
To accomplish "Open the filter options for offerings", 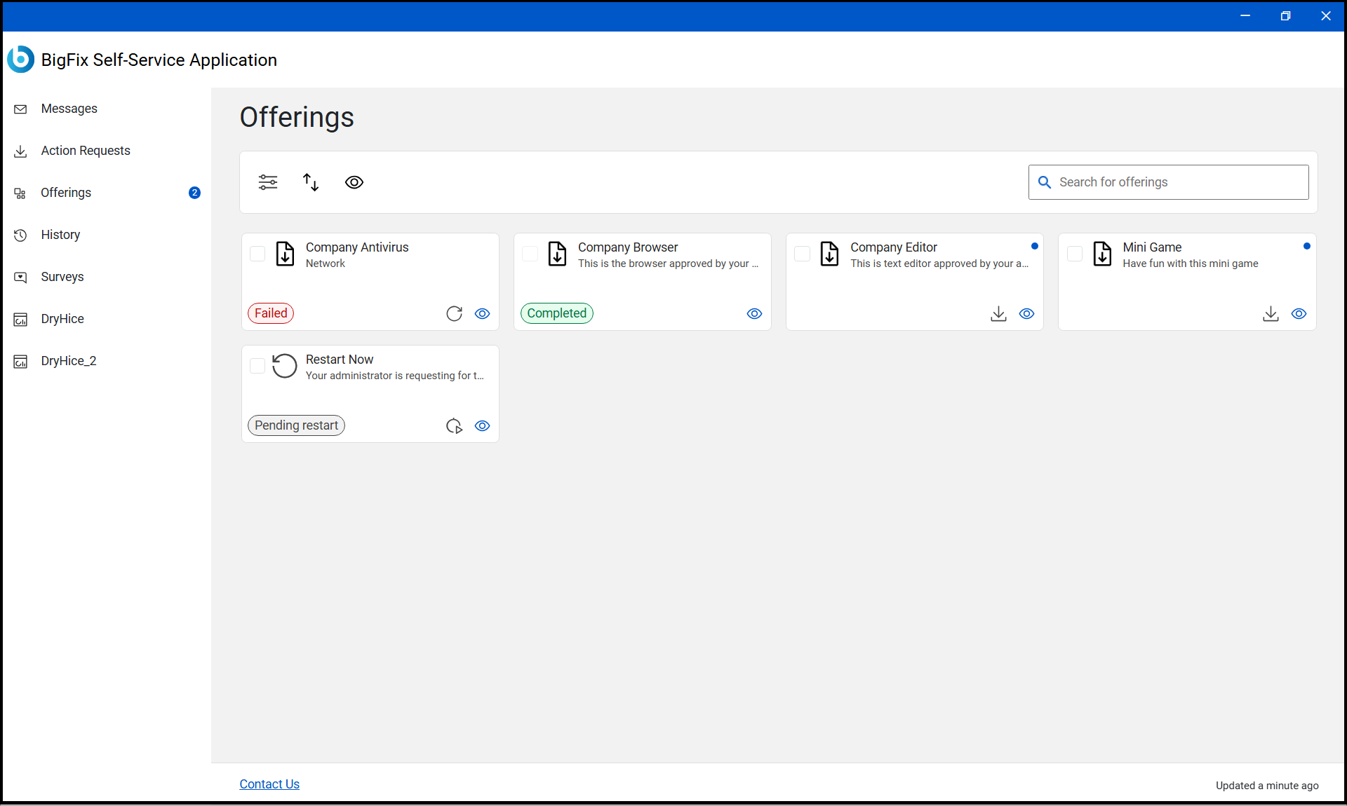I will pyautogui.click(x=268, y=182).
